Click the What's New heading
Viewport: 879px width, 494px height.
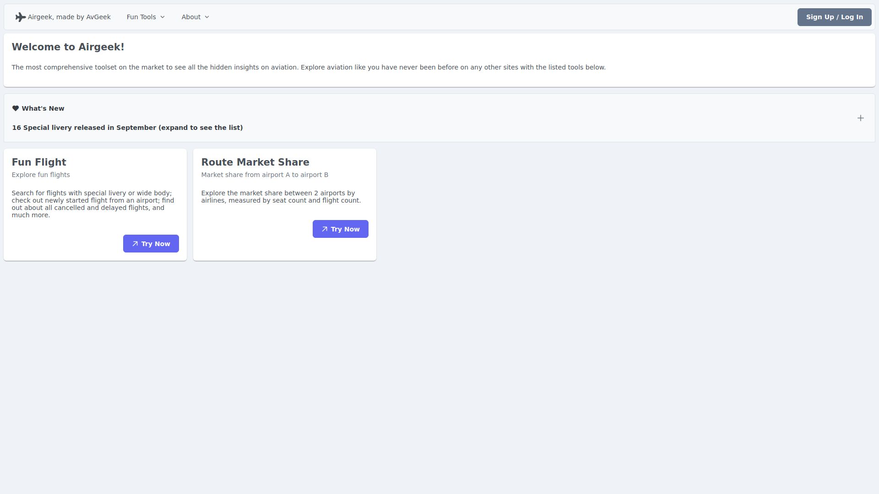(43, 108)
